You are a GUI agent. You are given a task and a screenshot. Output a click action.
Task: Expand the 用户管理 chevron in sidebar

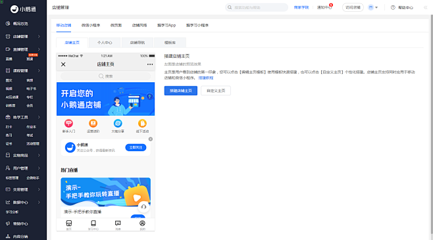point(39,168)
